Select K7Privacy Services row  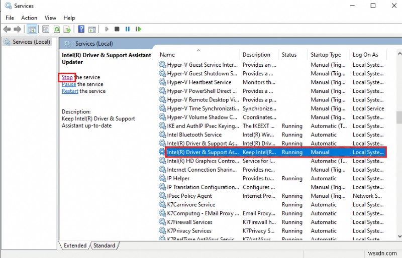[272, 230]
